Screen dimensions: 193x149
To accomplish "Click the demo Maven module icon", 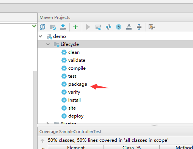I will (x=49, y=37).
